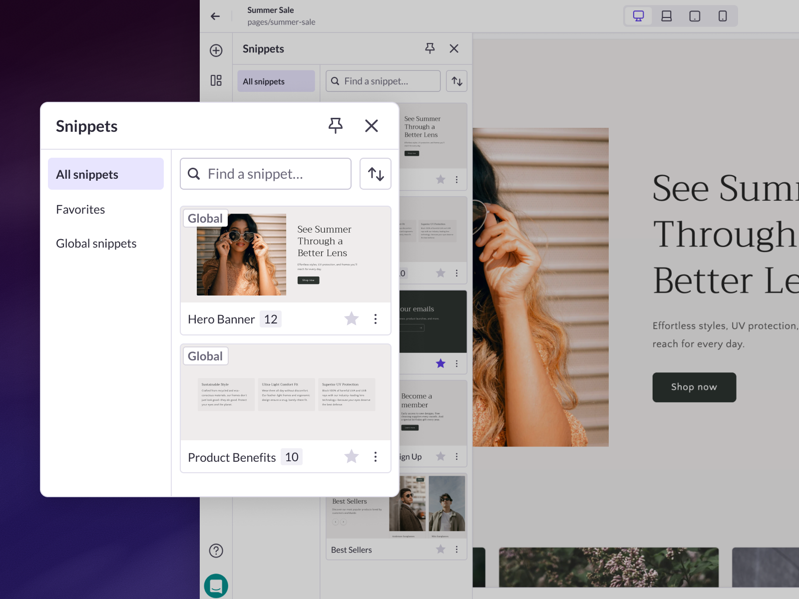Click Best Sellers snippet name label
Viewport: 799px width, 599px height.
352,550
